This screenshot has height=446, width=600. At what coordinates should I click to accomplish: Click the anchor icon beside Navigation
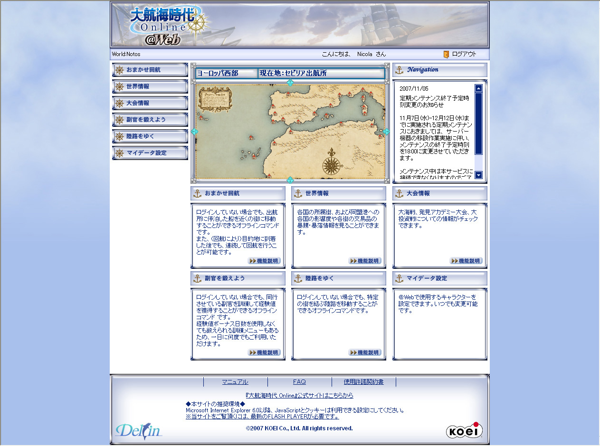click(x=400, y=70)
